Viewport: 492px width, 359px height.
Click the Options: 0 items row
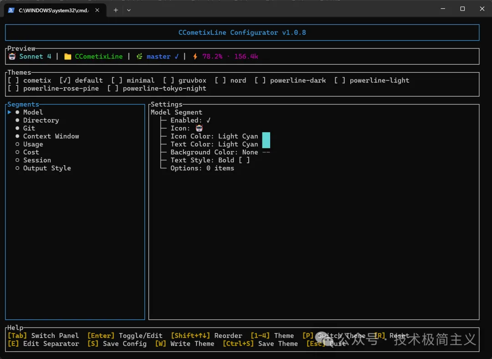click(202, 168)
